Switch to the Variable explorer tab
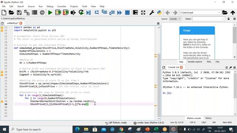Screen dimensions: 237x133 point(195,62)
